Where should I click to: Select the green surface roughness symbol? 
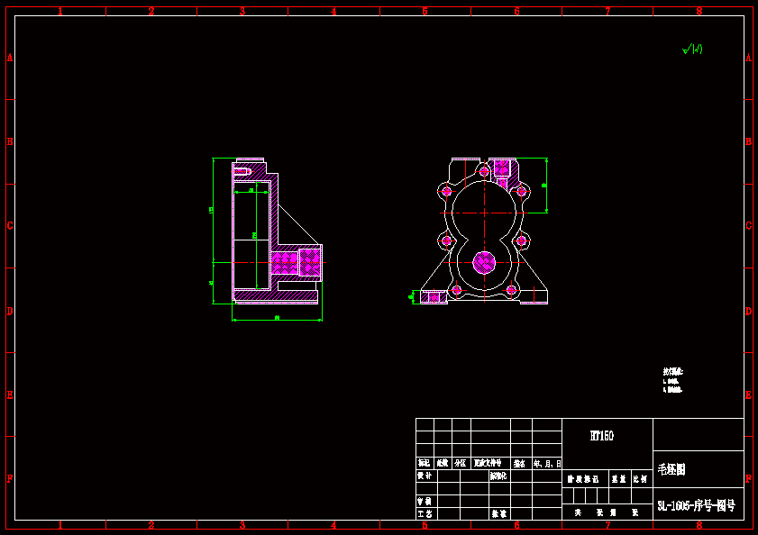692,49
